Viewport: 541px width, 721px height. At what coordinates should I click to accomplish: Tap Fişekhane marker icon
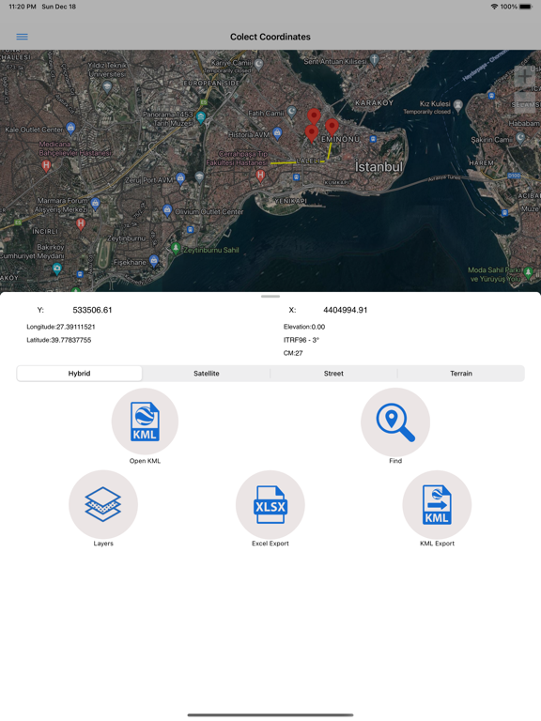[x=154, y=261]
